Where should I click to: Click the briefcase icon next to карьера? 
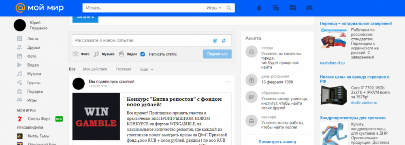252,120
